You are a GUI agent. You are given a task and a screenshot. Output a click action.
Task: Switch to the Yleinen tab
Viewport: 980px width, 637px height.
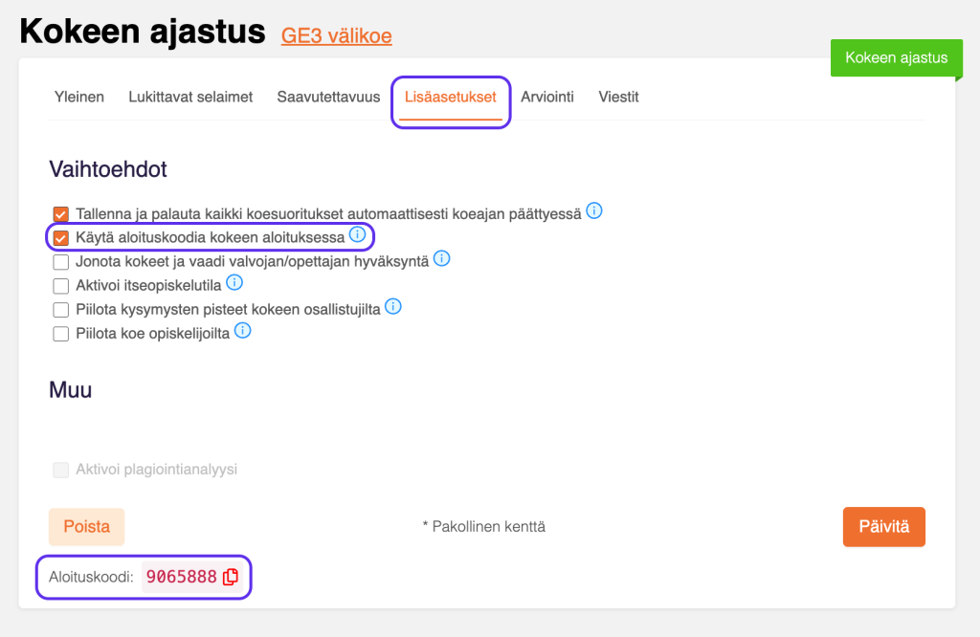tap(79, 97)
